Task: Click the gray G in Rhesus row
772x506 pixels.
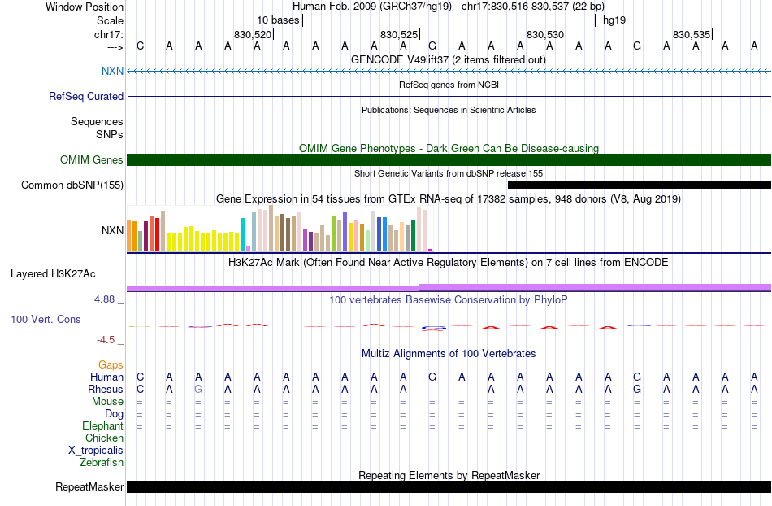Action: [198, 389]
